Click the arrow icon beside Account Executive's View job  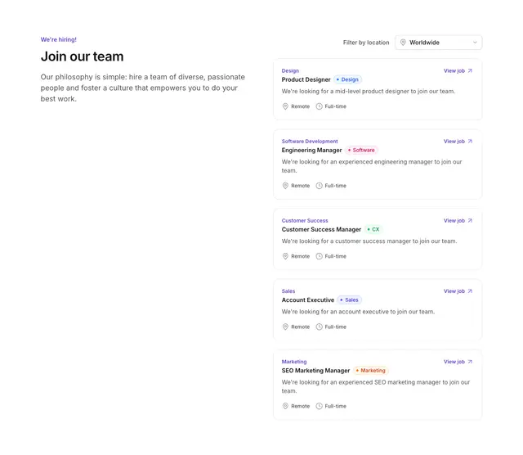(x=470, y=291)
